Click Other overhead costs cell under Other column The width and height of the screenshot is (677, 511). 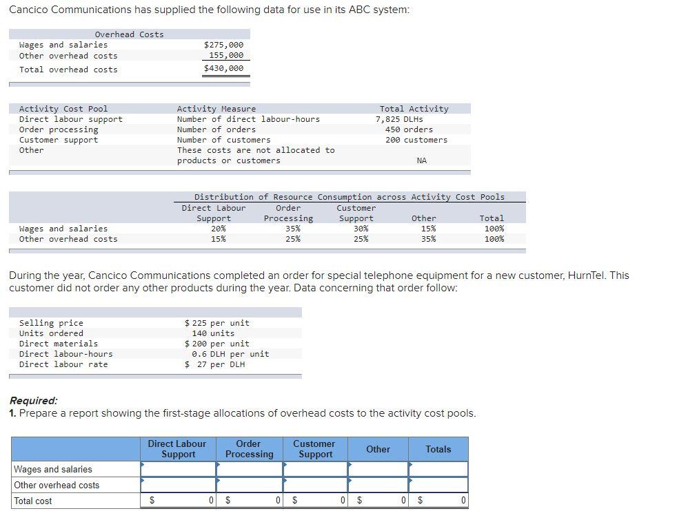[x=378, y=484]
